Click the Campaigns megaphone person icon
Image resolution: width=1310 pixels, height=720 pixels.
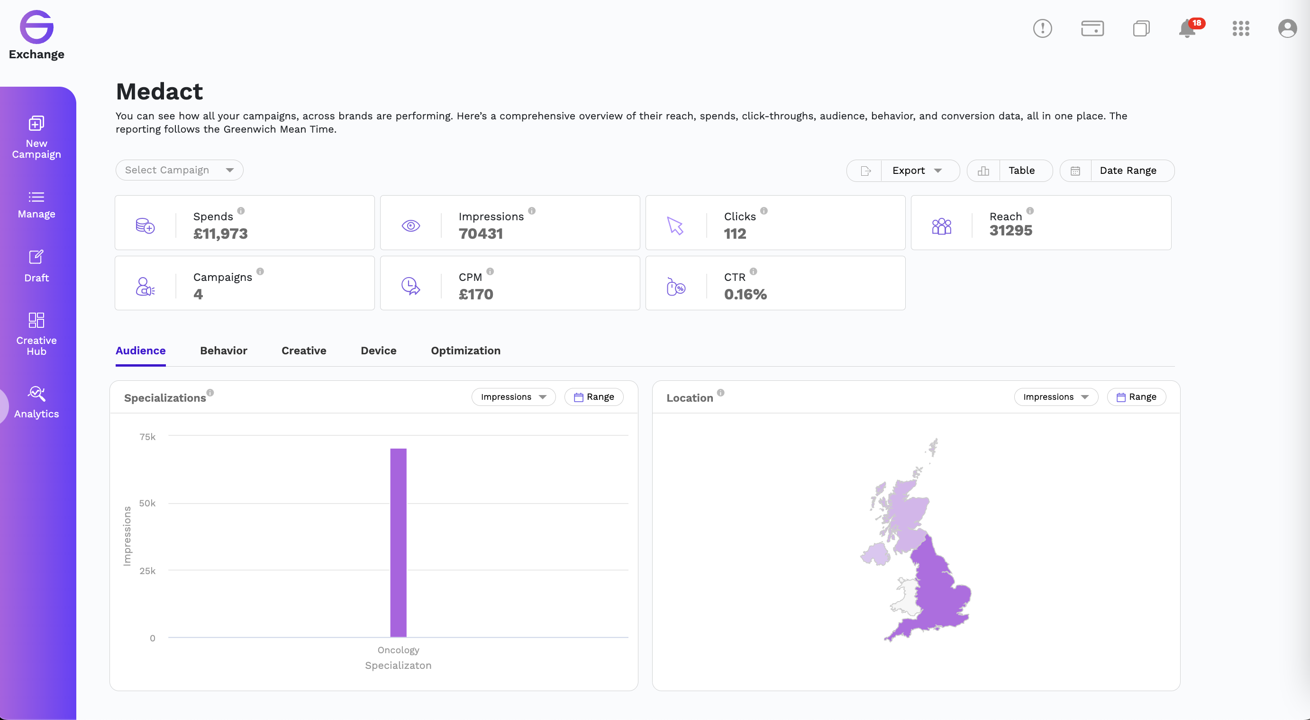tap(145, 287)
